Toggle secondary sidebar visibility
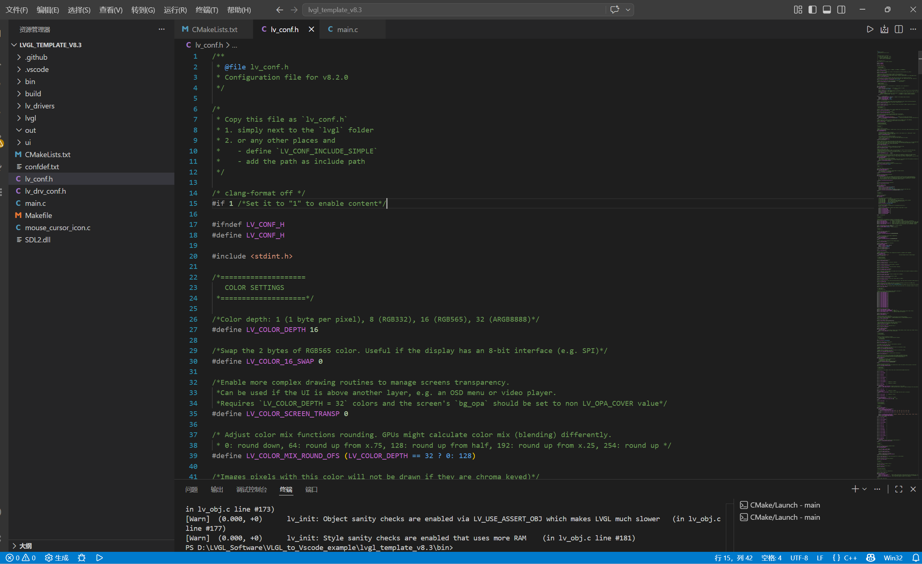Image resolution: width=922 pixels, height=564 pixels. point(841,10)
